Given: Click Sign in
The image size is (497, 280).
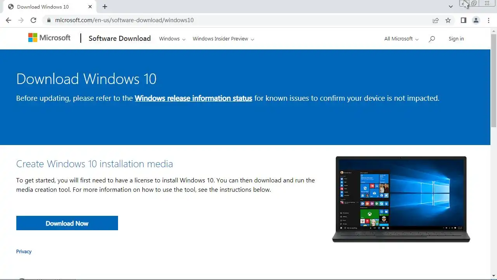Looking at the screenshot, I should (x=456, y=39).
